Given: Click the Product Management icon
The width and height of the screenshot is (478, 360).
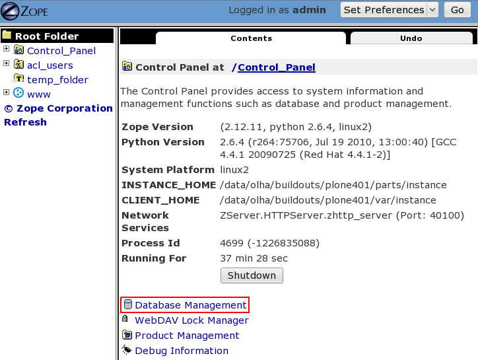Looking at the screenshot, I should (x=127, y=335).
